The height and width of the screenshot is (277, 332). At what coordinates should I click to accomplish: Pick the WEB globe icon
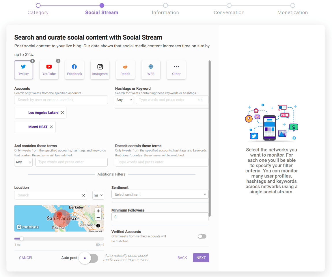tap(151, 70)
